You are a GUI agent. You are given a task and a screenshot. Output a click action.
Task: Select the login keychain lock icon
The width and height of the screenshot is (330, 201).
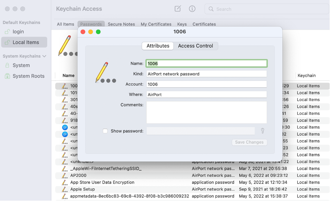(x=7, y=32)
